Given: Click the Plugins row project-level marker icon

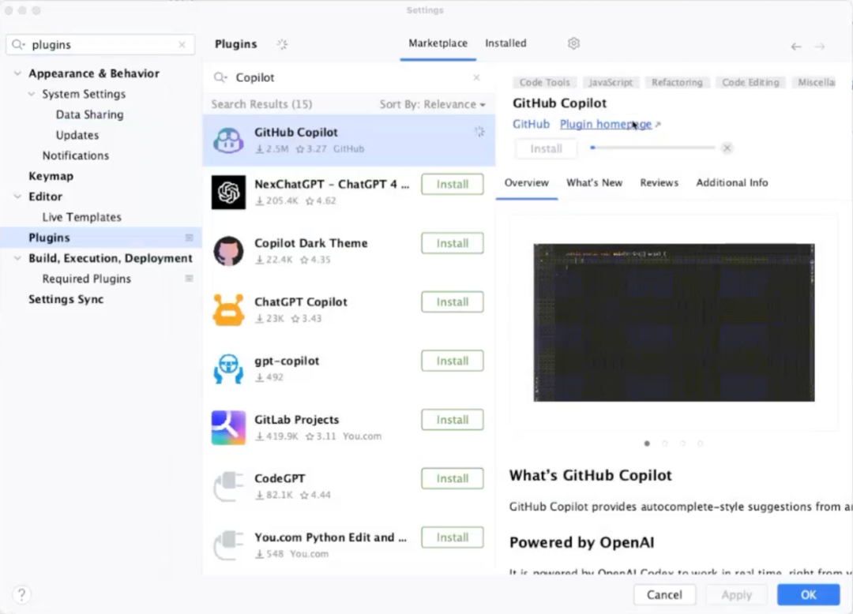Looking at the screenshot, I should pos(189,238).
